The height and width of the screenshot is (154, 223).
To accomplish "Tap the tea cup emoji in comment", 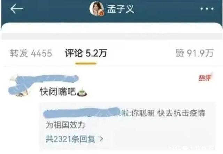I will point(82,92).
